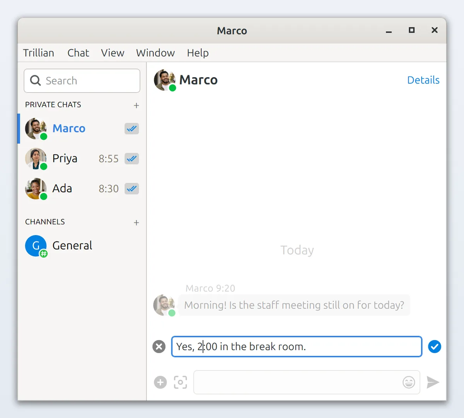Screen dimensions: 464x418
Task: Maximize the Marco window
Action: click(x=412, y=30)
